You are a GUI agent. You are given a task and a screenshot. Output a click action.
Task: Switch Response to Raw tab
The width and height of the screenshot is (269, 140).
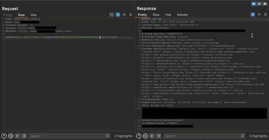point(156,15)
